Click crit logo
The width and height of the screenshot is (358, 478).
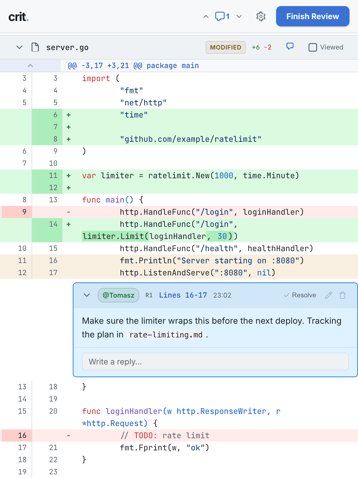point(19,17)
